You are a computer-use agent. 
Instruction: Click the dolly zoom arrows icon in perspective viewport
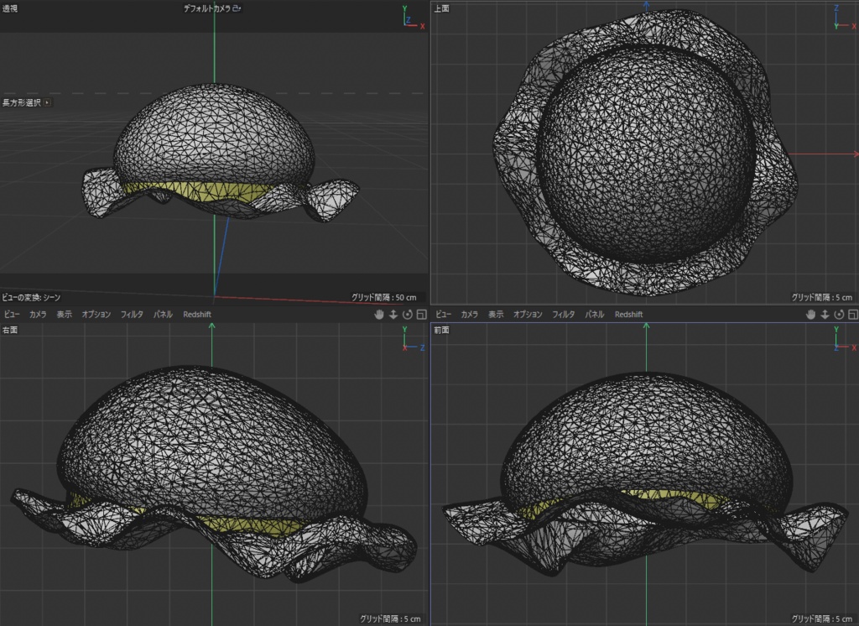[393, 314]
